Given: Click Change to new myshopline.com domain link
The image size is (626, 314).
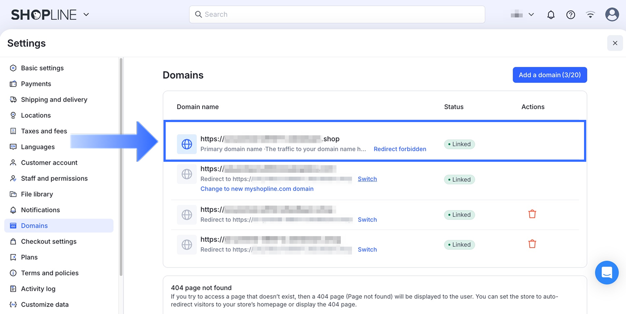Looking at the screenshot, I should point(257,189).
